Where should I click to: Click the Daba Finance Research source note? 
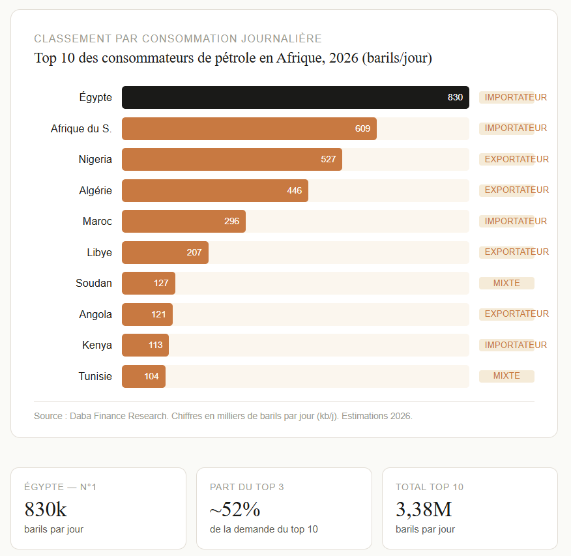tap(223, 416)
